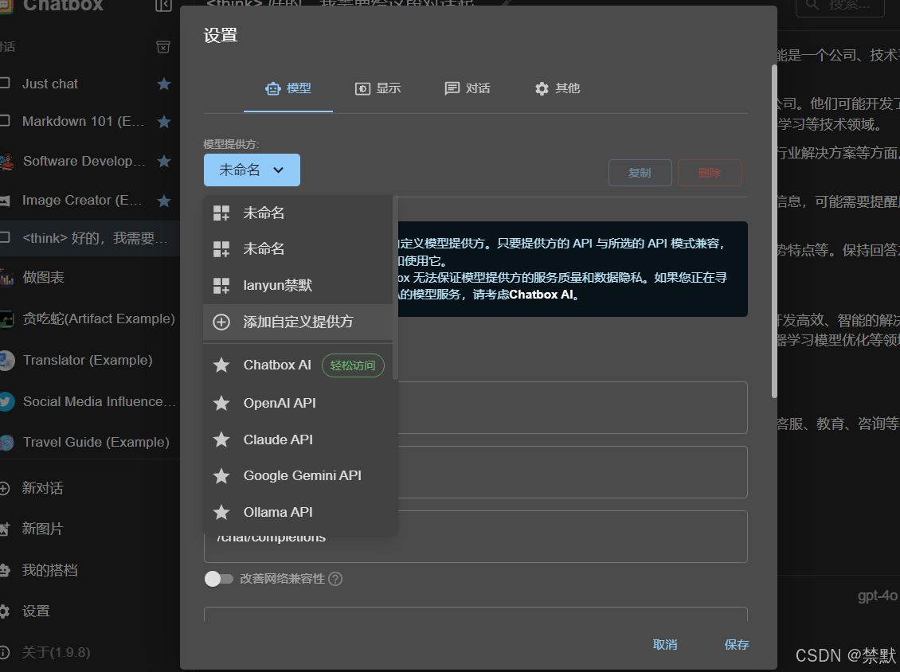Viewport: 900px width, 672px height.
Task: Switch to the 其他 settings tab
Action: (x=557, y=88)
